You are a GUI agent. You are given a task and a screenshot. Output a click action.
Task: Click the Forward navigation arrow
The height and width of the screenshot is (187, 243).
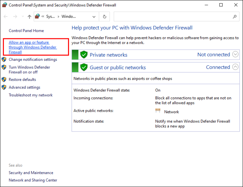click(x=15, y=17)
